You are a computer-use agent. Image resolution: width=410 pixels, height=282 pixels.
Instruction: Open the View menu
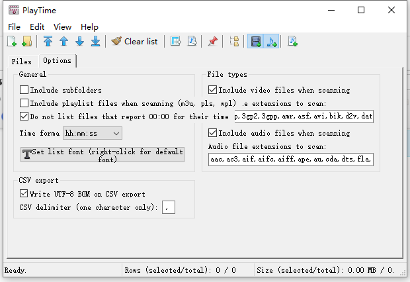click(63, 27)
